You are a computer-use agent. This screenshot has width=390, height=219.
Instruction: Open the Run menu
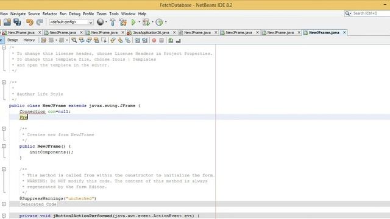63,13
